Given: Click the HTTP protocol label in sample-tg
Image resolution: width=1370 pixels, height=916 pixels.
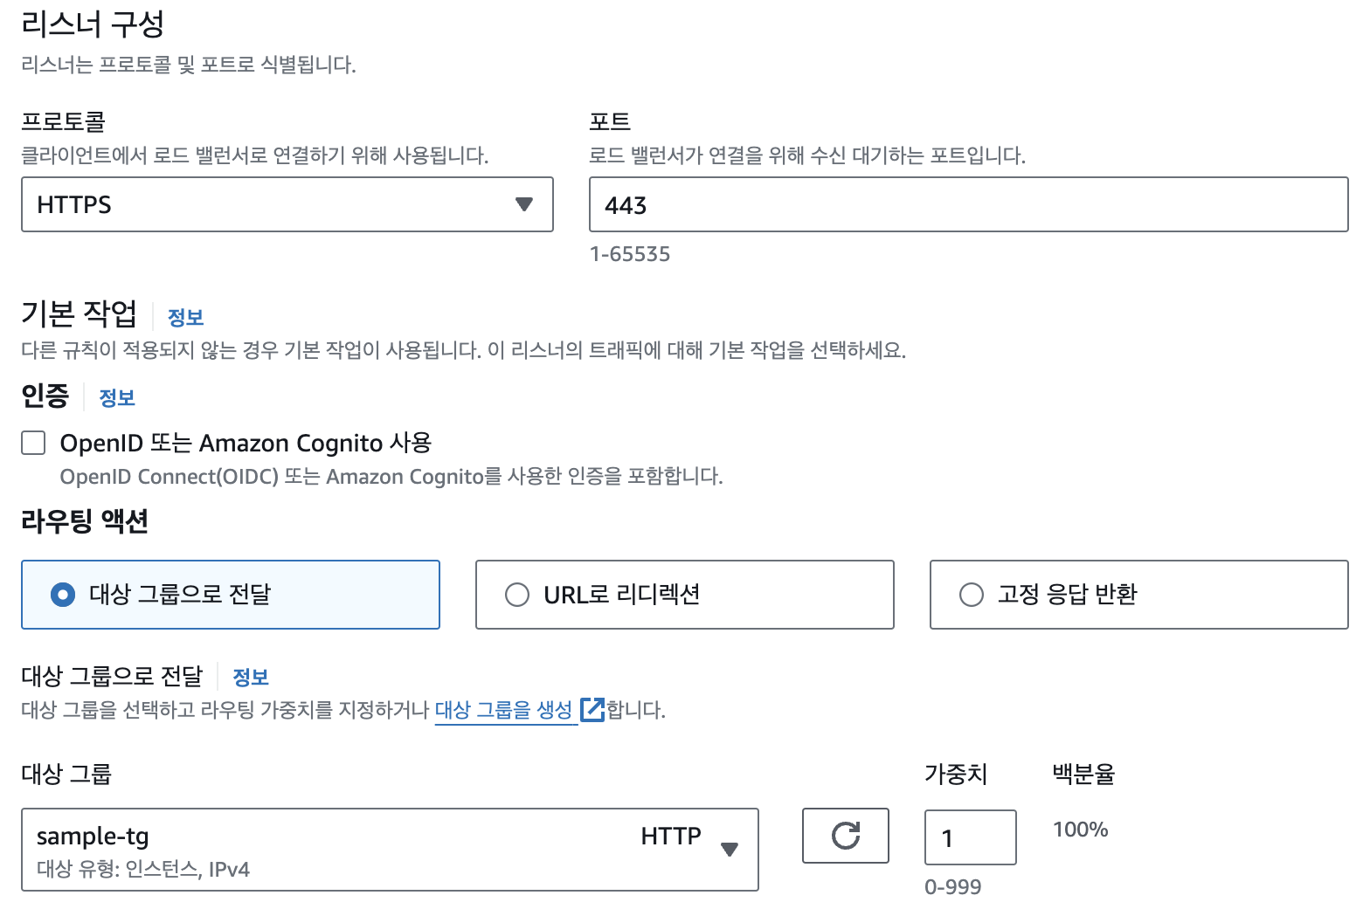Looking at the screenshot, I should (x=670, y=836).
